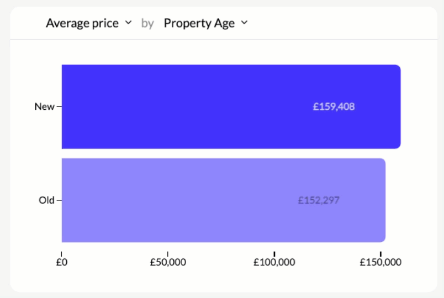
Task: Click the chevron next to Average price
Action: [129, 23]
